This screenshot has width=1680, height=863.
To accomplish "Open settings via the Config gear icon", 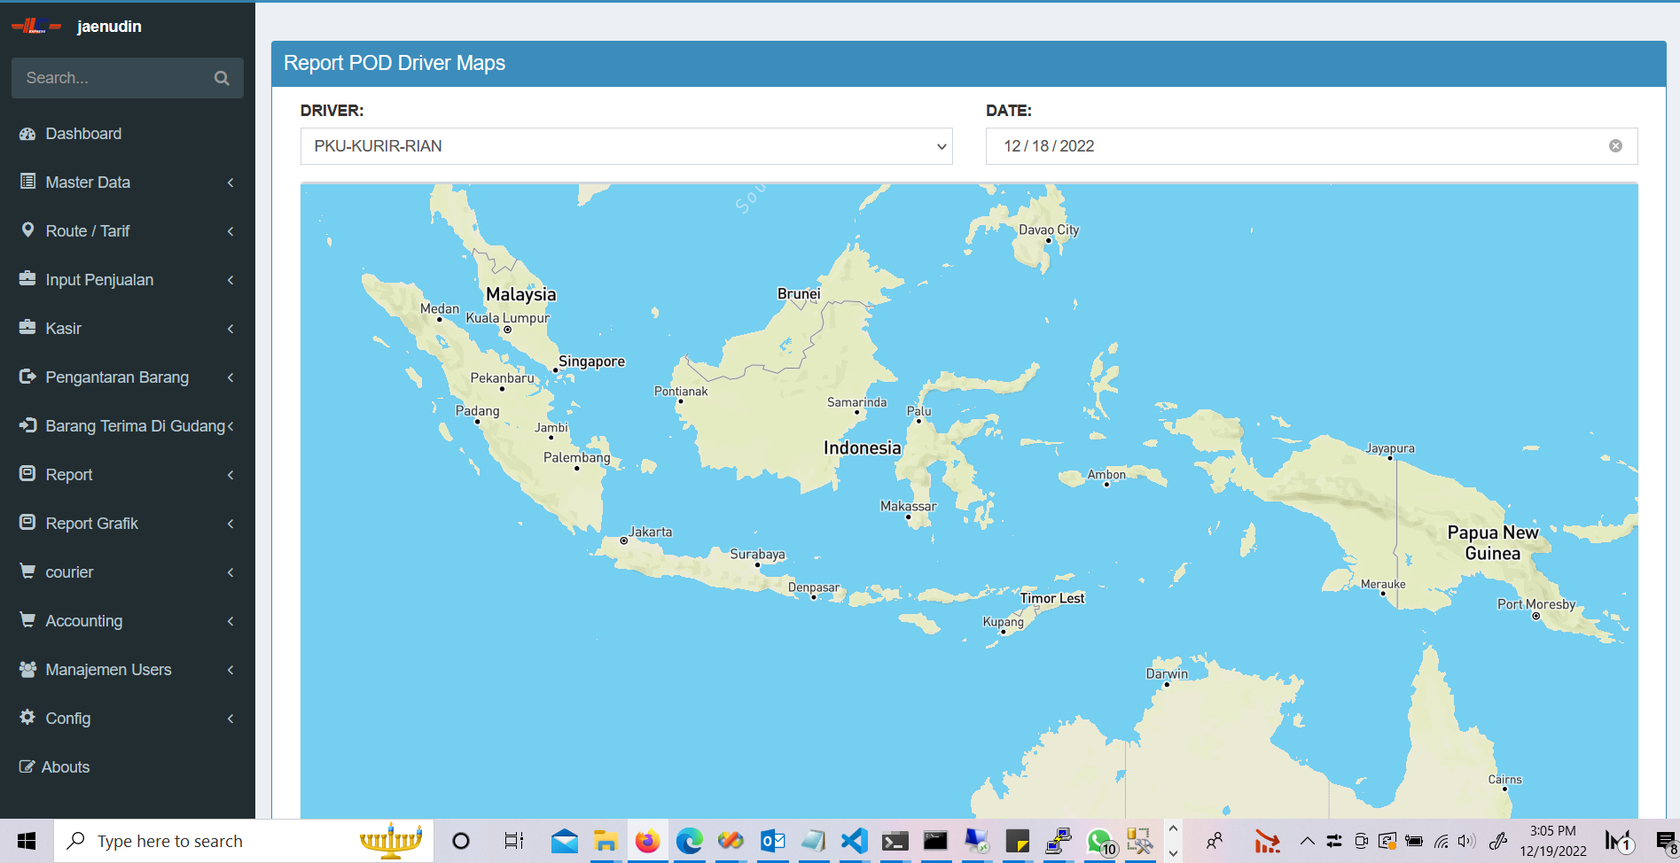I will (27, 718).
